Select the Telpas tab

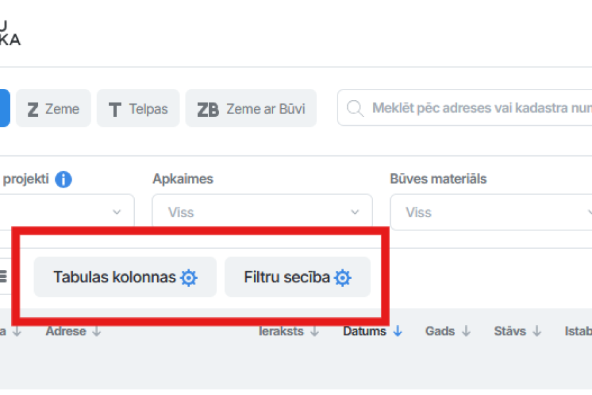point(137,109)
